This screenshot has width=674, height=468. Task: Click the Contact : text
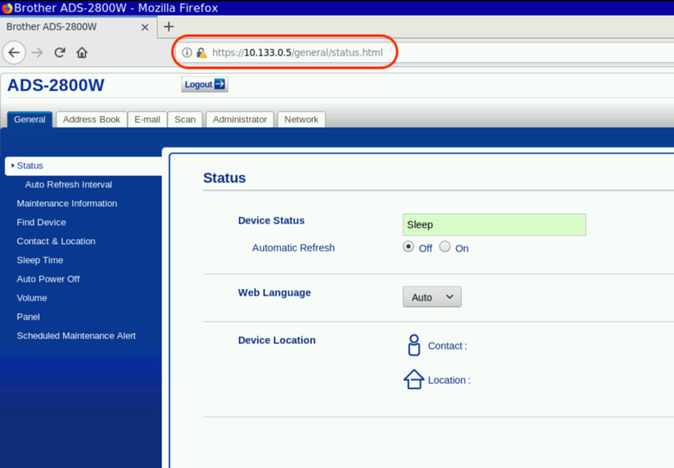point(448,346)
